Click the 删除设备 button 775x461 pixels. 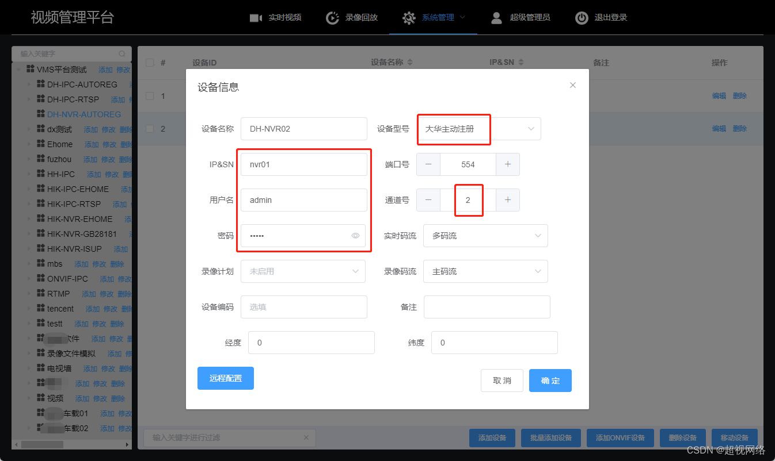click(x=683, y=438)
